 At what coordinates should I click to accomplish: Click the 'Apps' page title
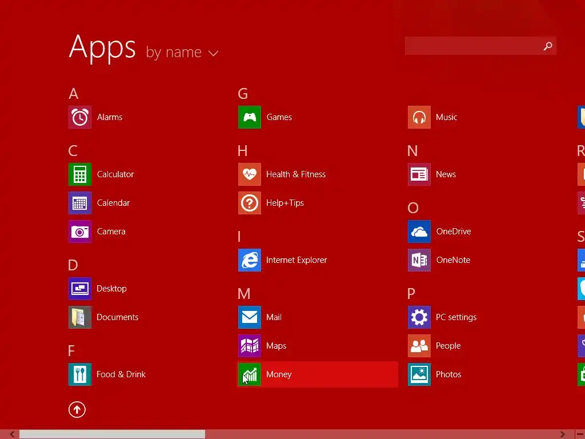pos(102,48)
